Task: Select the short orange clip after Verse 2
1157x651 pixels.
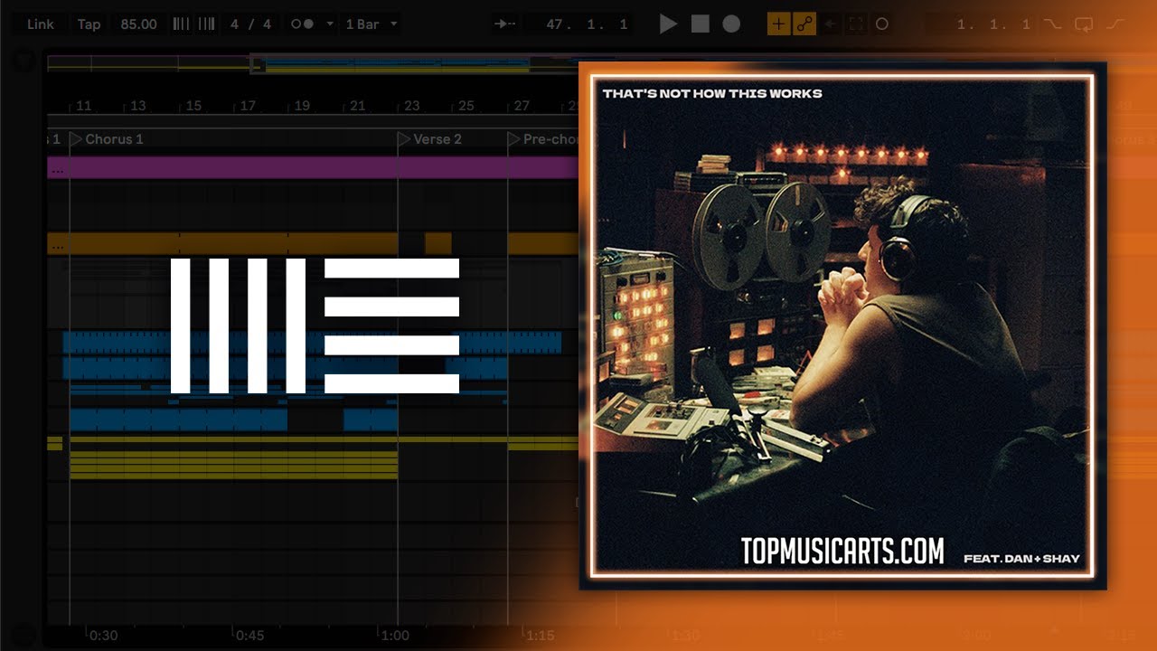Action: point(438,243)
